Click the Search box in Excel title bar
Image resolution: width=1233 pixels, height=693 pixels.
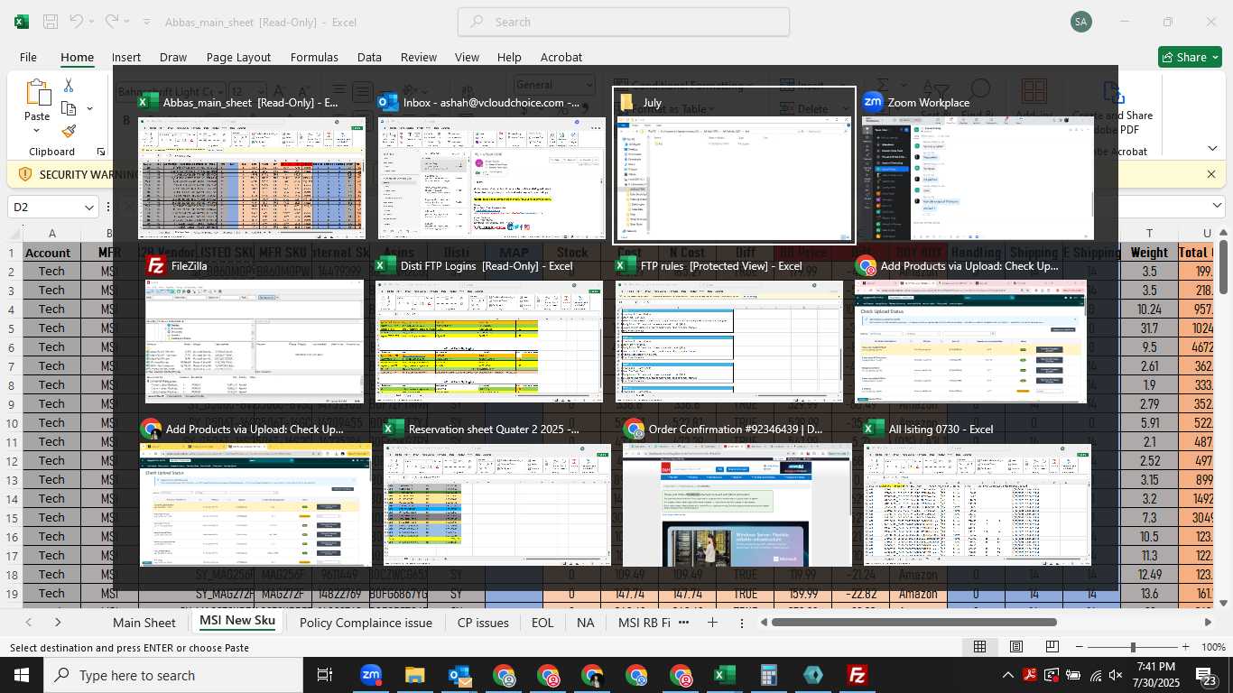[x=624, y=22]
